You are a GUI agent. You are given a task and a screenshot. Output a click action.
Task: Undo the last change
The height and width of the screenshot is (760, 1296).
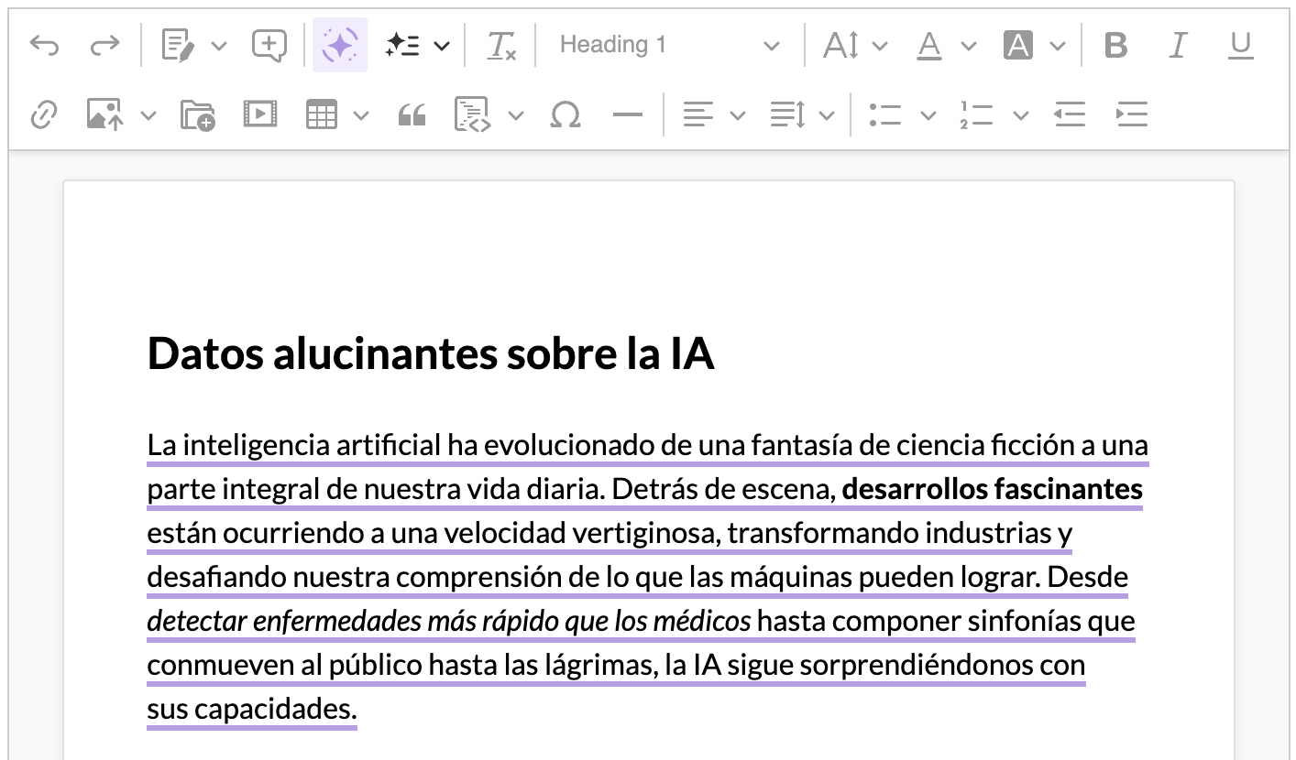[x=44, y=44]
